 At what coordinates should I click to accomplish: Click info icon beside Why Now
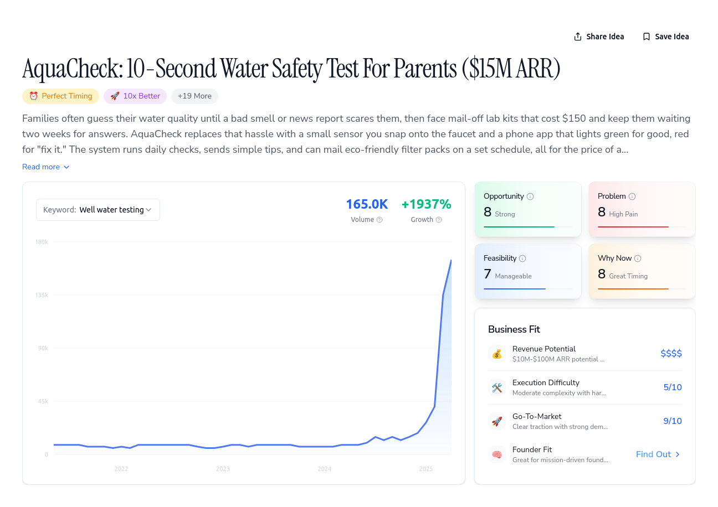click(x=638, y=258)
